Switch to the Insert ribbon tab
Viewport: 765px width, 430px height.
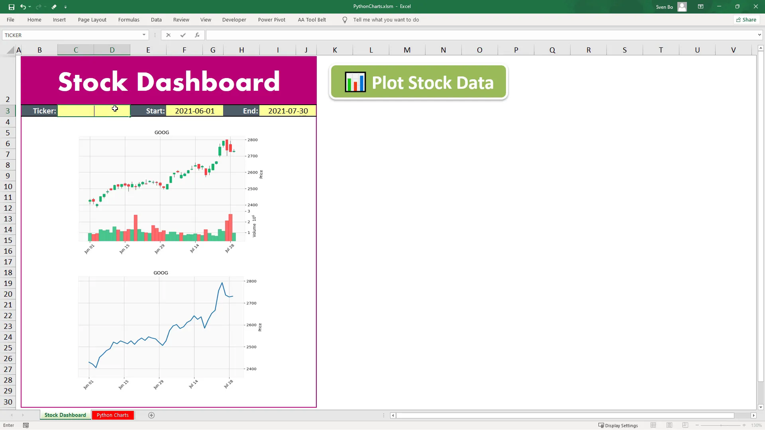point(59,20)
